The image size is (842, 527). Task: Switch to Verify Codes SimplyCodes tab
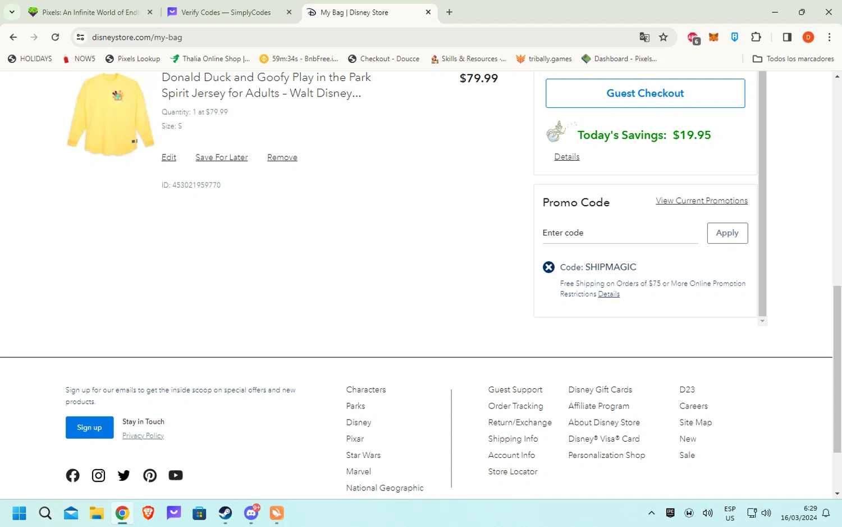pos(230,12)
